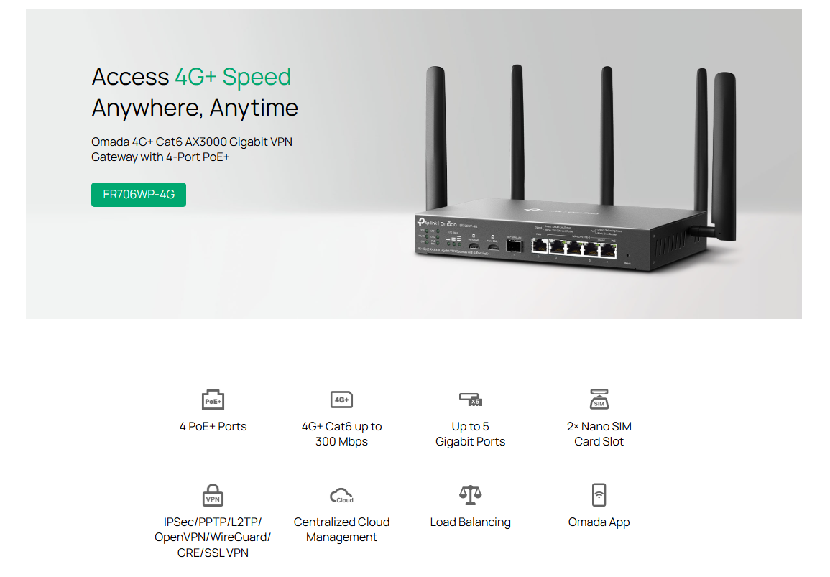Click the Omada App phone icon
830x577 pixels.
point(599,495)
